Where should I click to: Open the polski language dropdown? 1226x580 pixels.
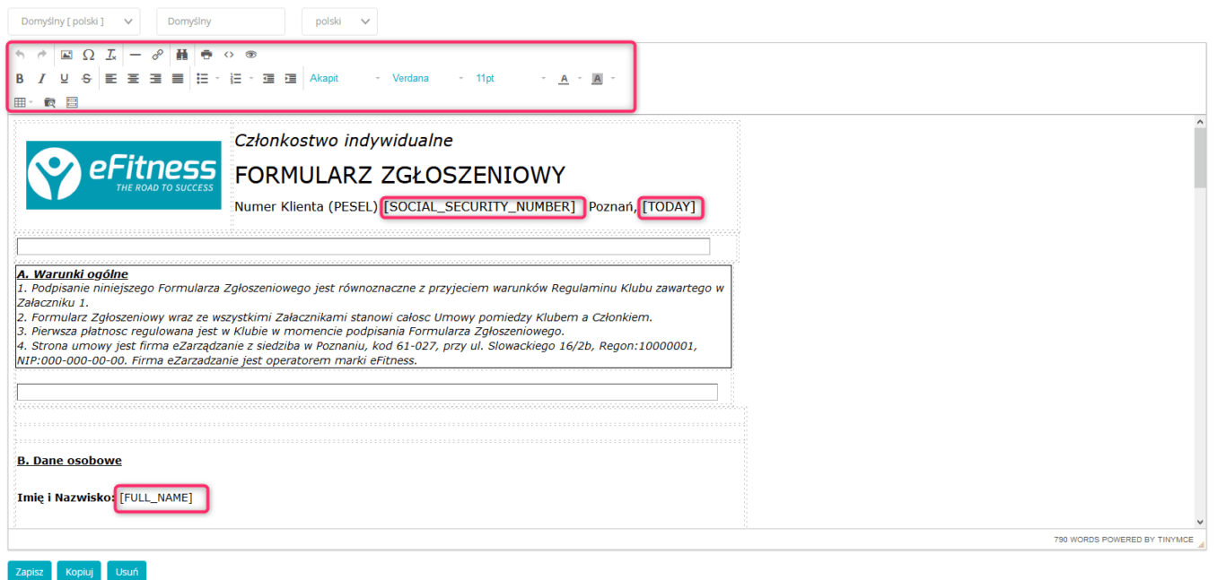pos(339,22)
